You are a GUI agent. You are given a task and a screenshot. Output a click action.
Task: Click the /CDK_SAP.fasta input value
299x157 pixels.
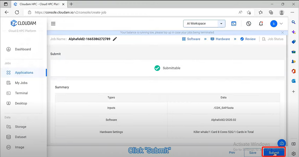click(x=223, y=108)
